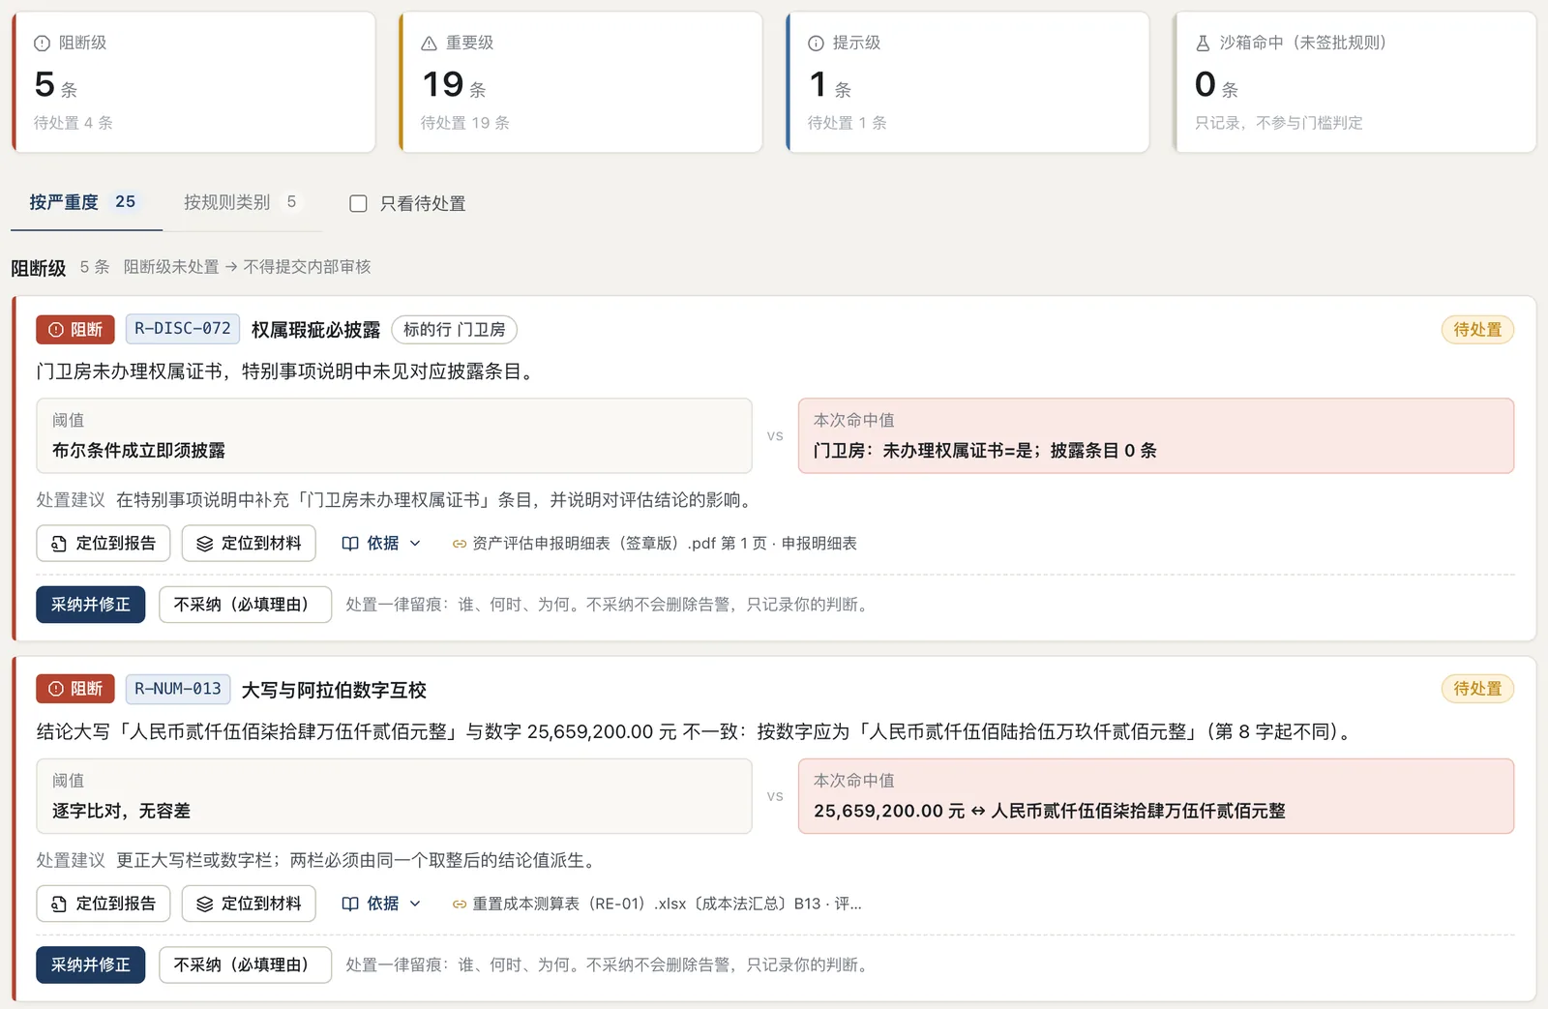The width and height of the screenshot is (1548, 1009).
Task: Click the arrow icon in 阻断级未处置 note
Action: click(x=231, y=267)
